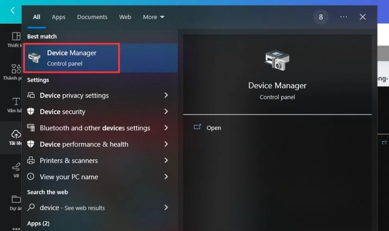This screenshot has width=389, height=231.
Task: Open the three-dot options menu
Action: [344, 17]
